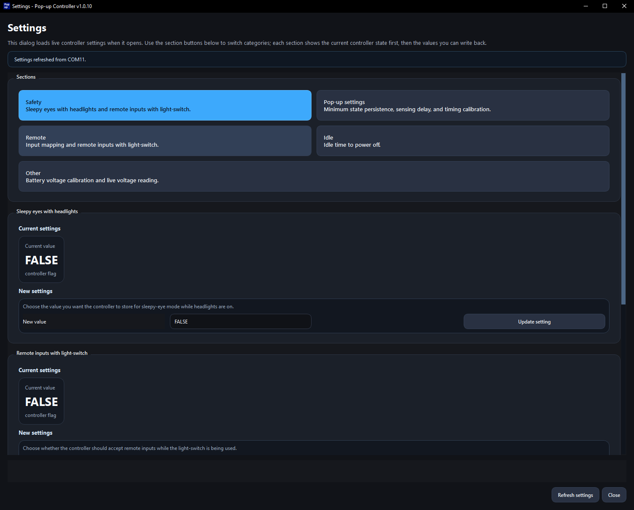Re-select the highlighted Safety section
Image resolution: width=634 pixels, height=510 pixels.
pyautogui.click(x=164, y=105)
